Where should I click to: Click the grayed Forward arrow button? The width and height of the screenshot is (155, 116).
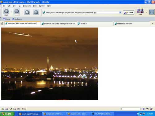click(17, 12)
